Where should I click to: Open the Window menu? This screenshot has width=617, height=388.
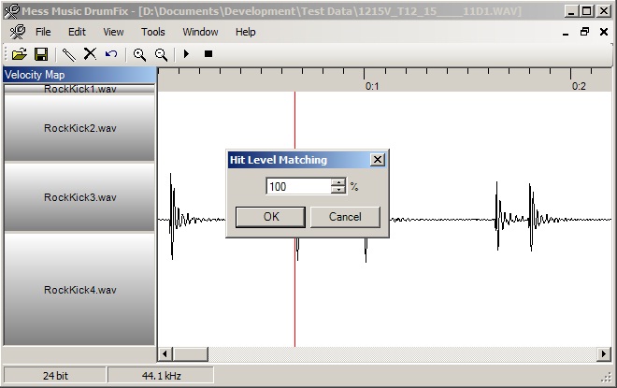click(x=200, y=32)
